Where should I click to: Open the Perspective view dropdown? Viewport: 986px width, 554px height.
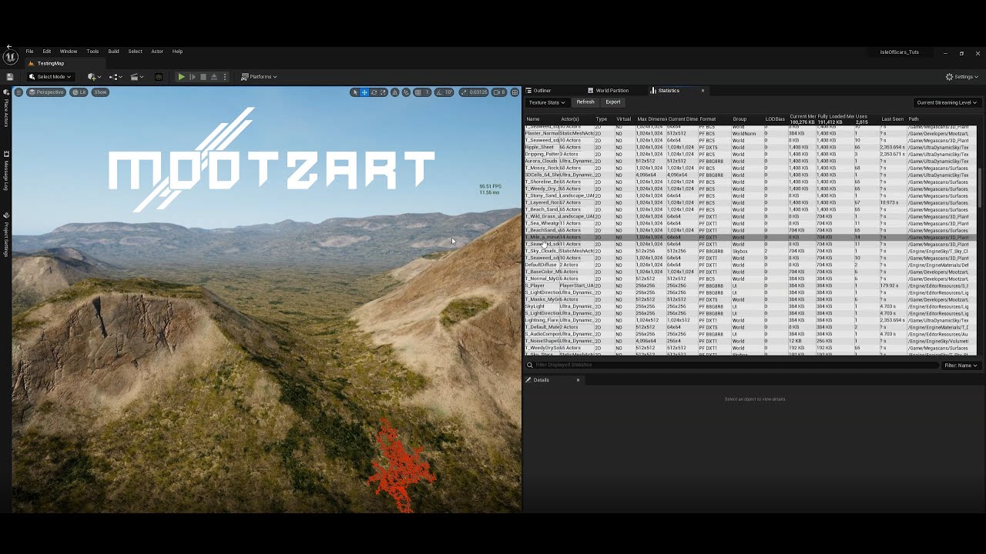click(47, 92)
